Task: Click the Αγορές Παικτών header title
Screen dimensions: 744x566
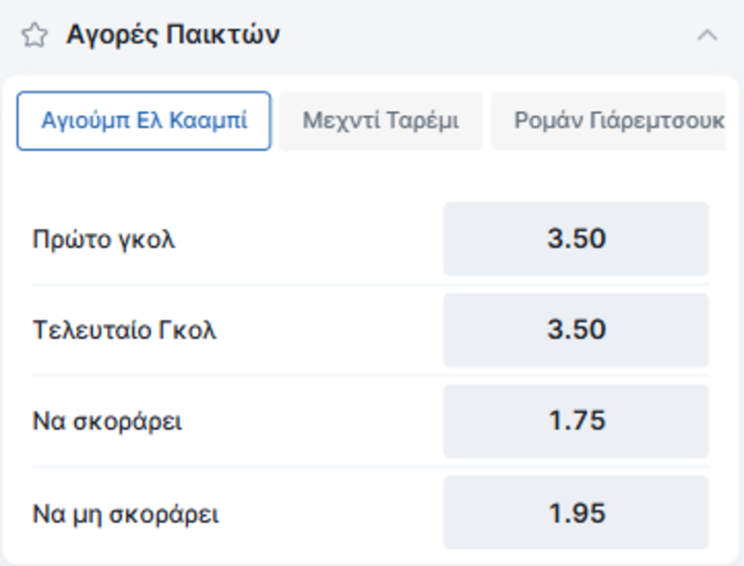Action: pyautogui.click(x=173, y=36)
